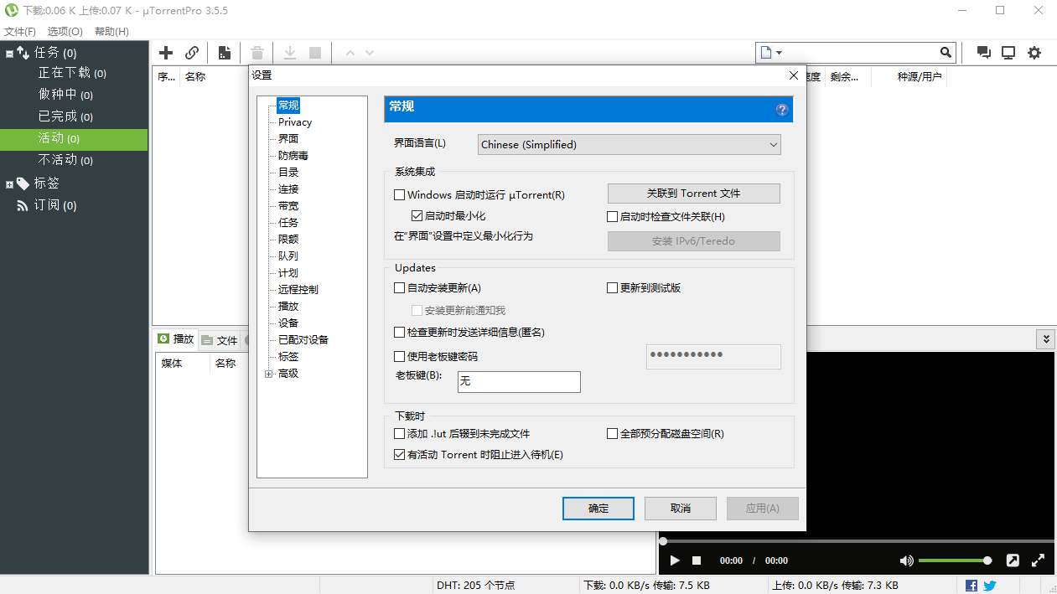Click the Add Torrent from URL link icon

pyautogui.click(x=192, y=53)
